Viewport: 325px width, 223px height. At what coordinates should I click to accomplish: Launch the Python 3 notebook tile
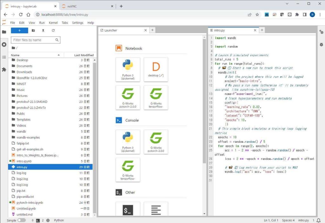[128, 69]
